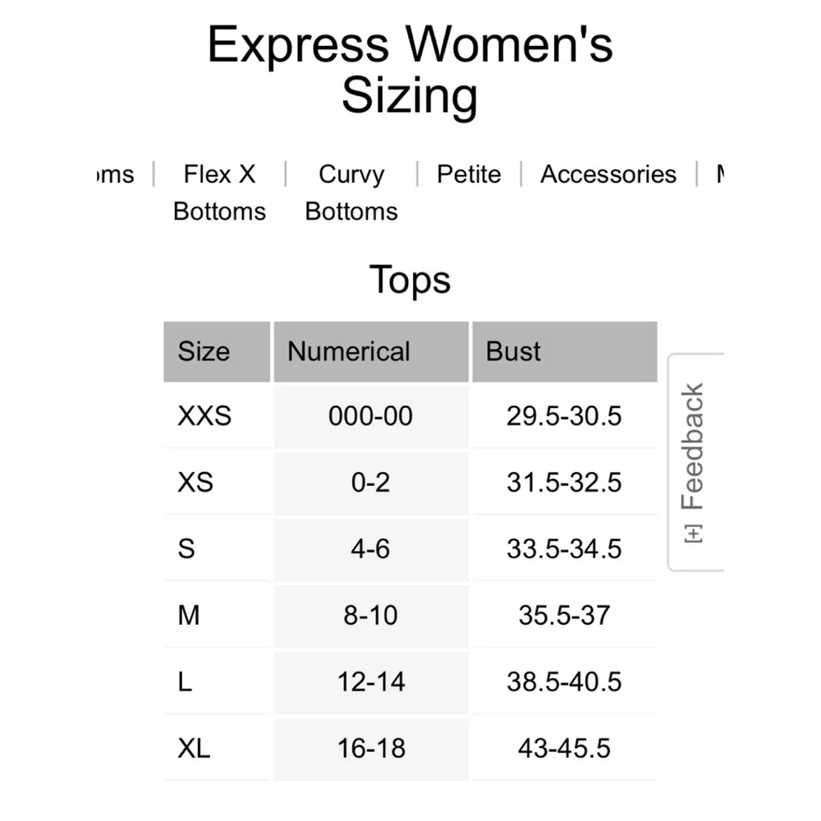Screen dimensions: 821x821
Task: Click the Bust column header
Action: (514, 351)
